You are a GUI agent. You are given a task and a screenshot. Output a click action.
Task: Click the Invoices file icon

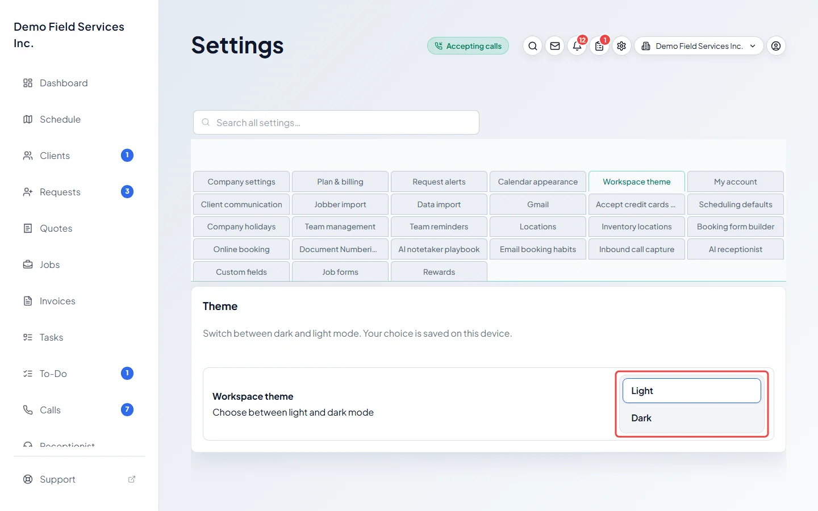pyautogui.click(x=28, y=301)
